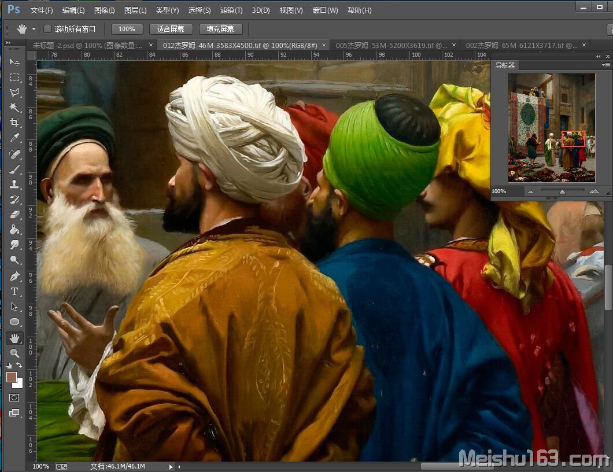Viewport: 613px width, 472px height.
Task: Open the Hand tool preset picker dropdown
Action: click(x=34, y=29)
